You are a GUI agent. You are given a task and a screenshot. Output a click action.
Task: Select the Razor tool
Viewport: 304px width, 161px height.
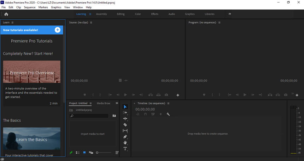click(x=125, y=125)
